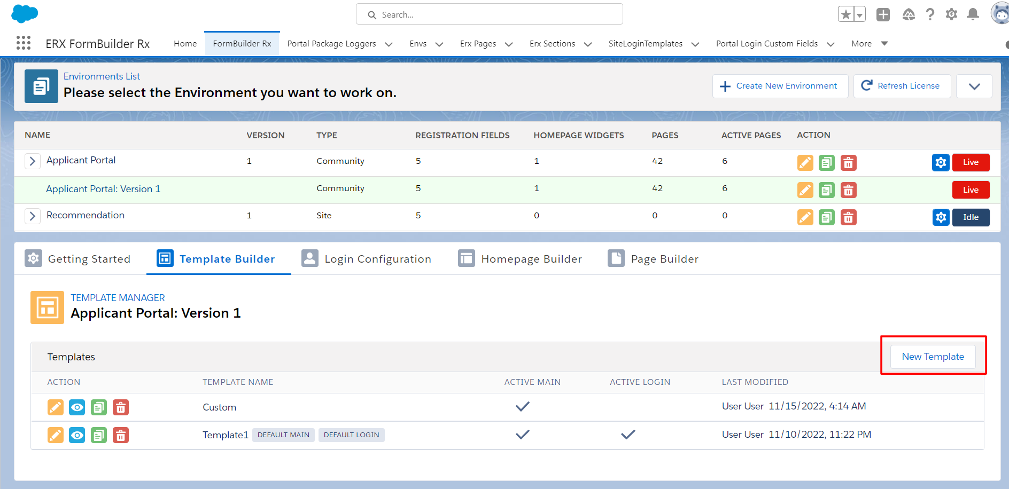Preview the Custom template with eye icon

[x=77, y=407]
